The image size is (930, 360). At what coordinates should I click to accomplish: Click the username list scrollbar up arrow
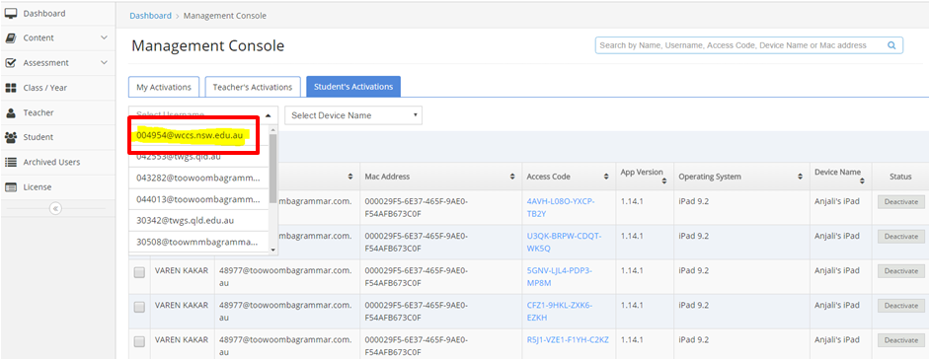(272, 129)
